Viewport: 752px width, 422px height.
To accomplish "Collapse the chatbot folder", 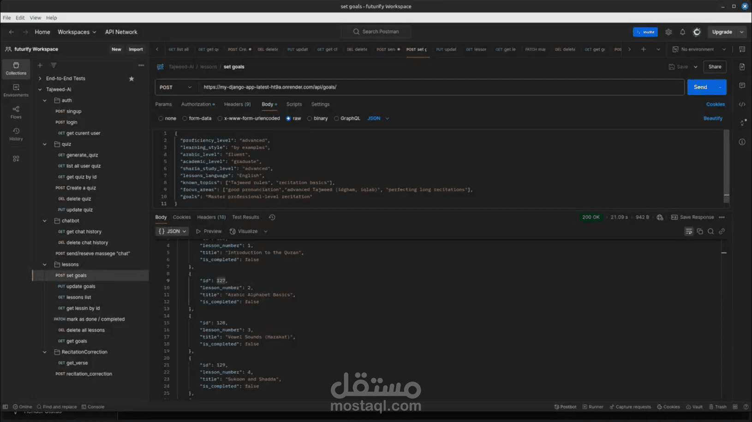I will pyautogui.click(x=45, y=221).
